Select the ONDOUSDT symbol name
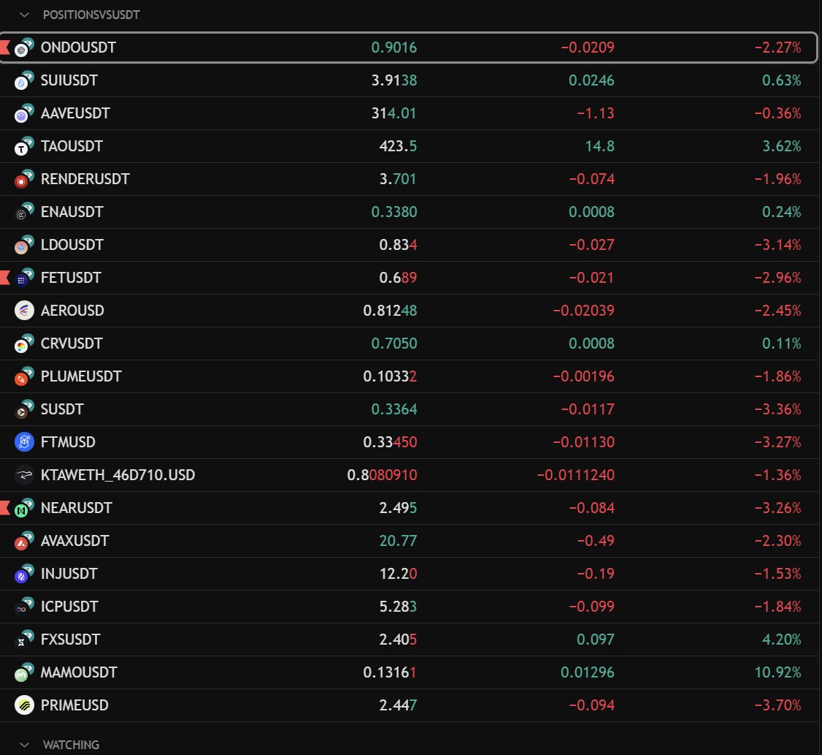 [x=78, y=48]
